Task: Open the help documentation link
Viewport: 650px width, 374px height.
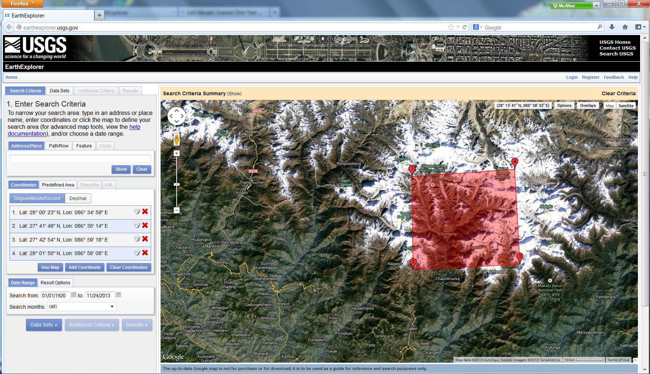Action: tap(135, 127)
